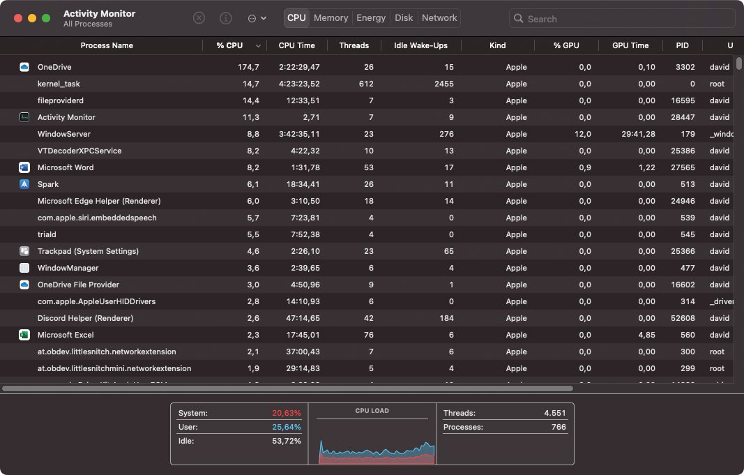Focus the Search input field
The width and height of the screenshot is (744, 475).
622,19
